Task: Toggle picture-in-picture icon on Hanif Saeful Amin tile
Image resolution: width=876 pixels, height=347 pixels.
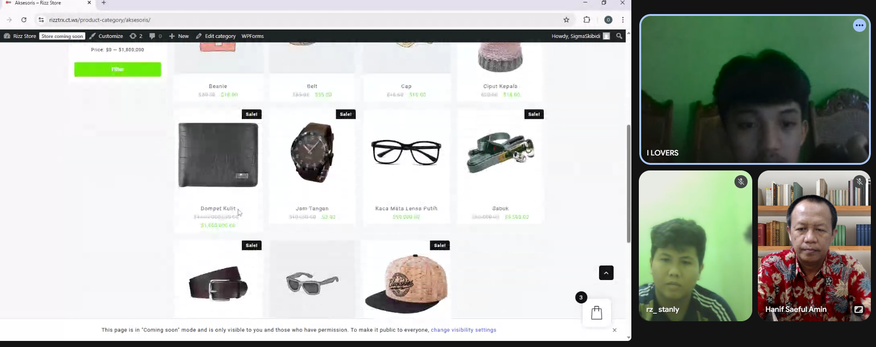Action: point(858,310)
